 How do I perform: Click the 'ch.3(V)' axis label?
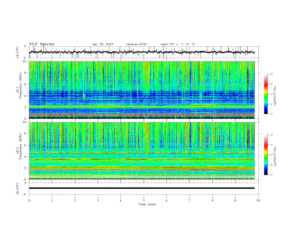[17, 189]
